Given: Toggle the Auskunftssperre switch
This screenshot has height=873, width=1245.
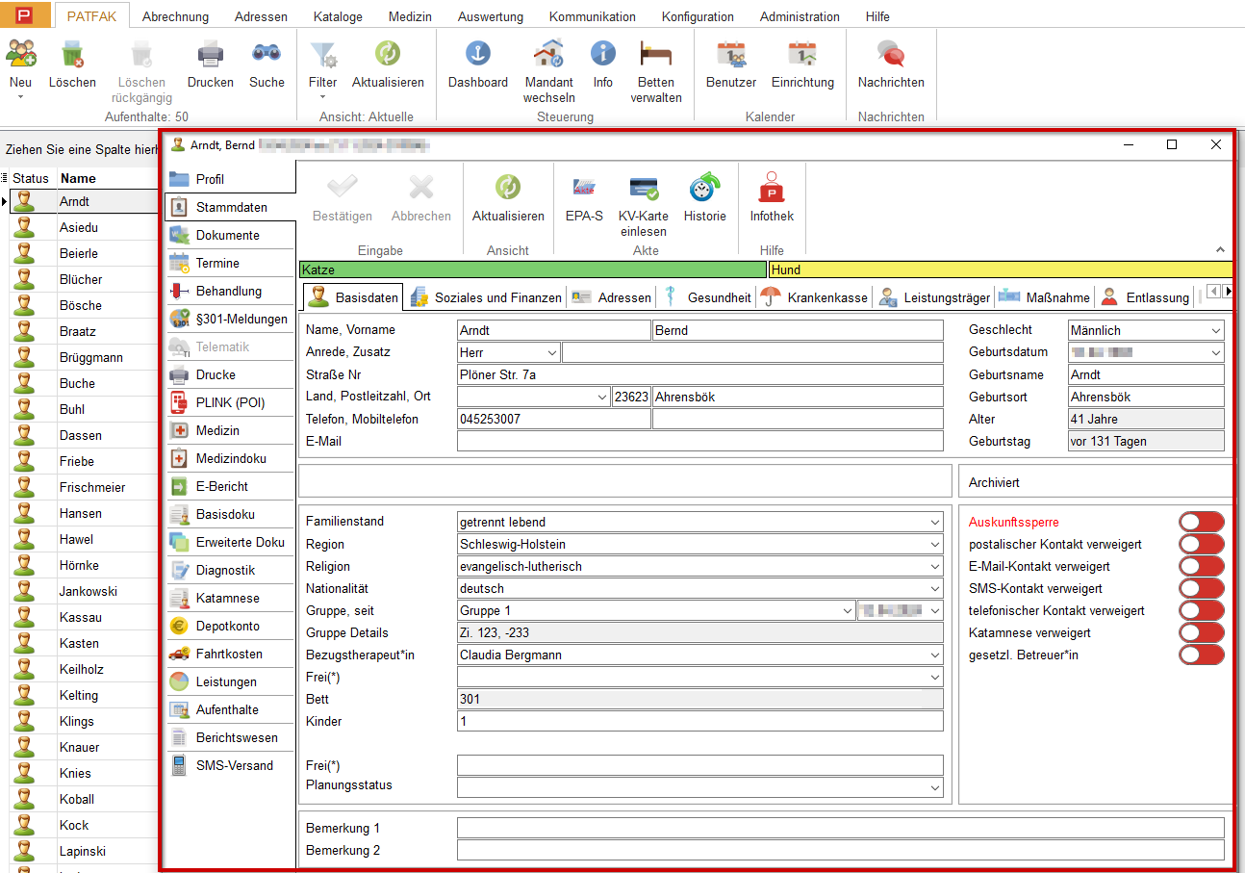Looking at the screenshot, I should click(x=1201, y=523).
